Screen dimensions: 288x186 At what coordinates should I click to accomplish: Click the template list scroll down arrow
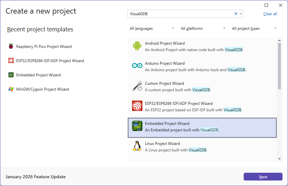280,159
